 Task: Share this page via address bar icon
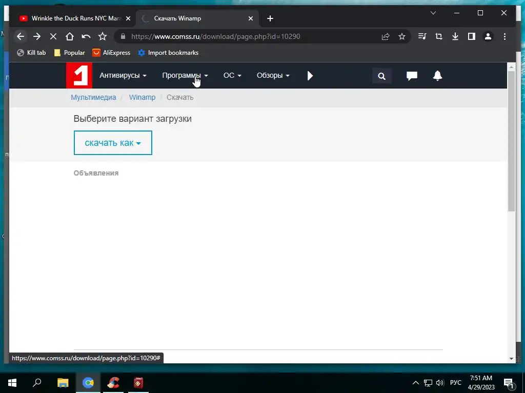coord(386,36)
